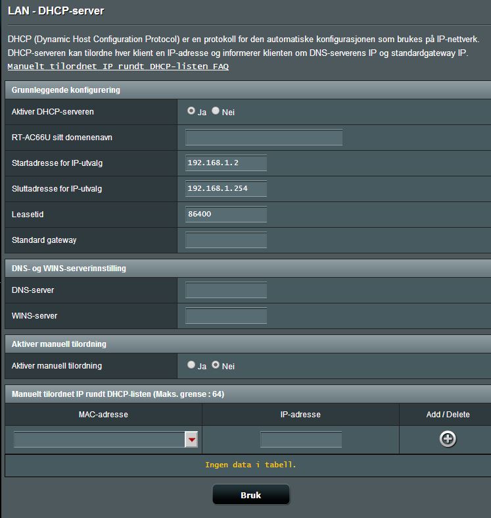This screenshot has width=491, height=518.
Task: Click the plus icon under Add / Delete
Action: 448,439
